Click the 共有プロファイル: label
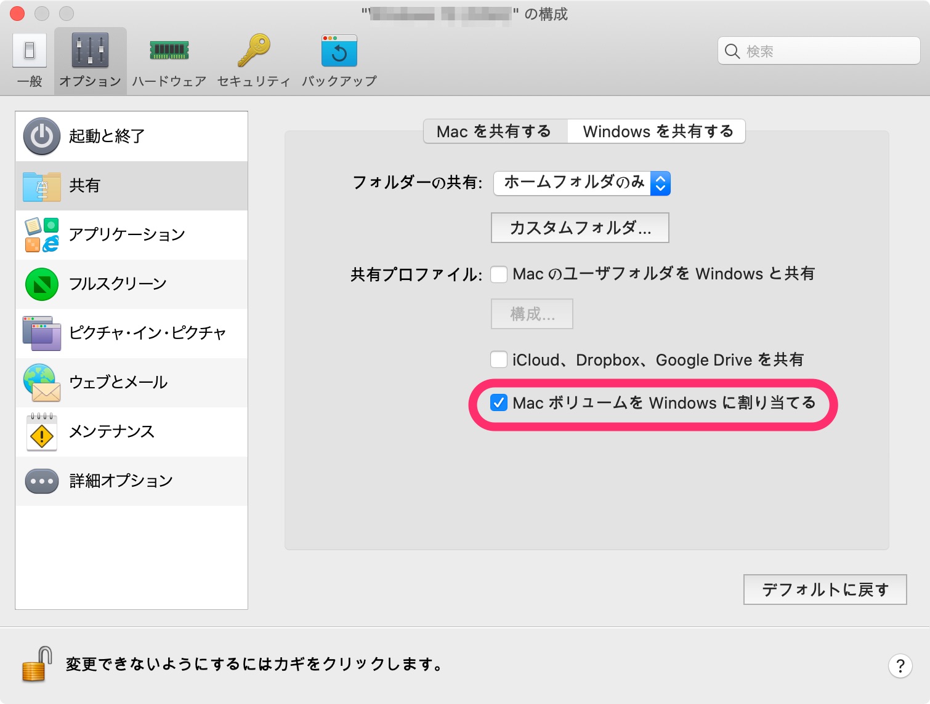Viewport: 930px width, 704px height. 416,274
